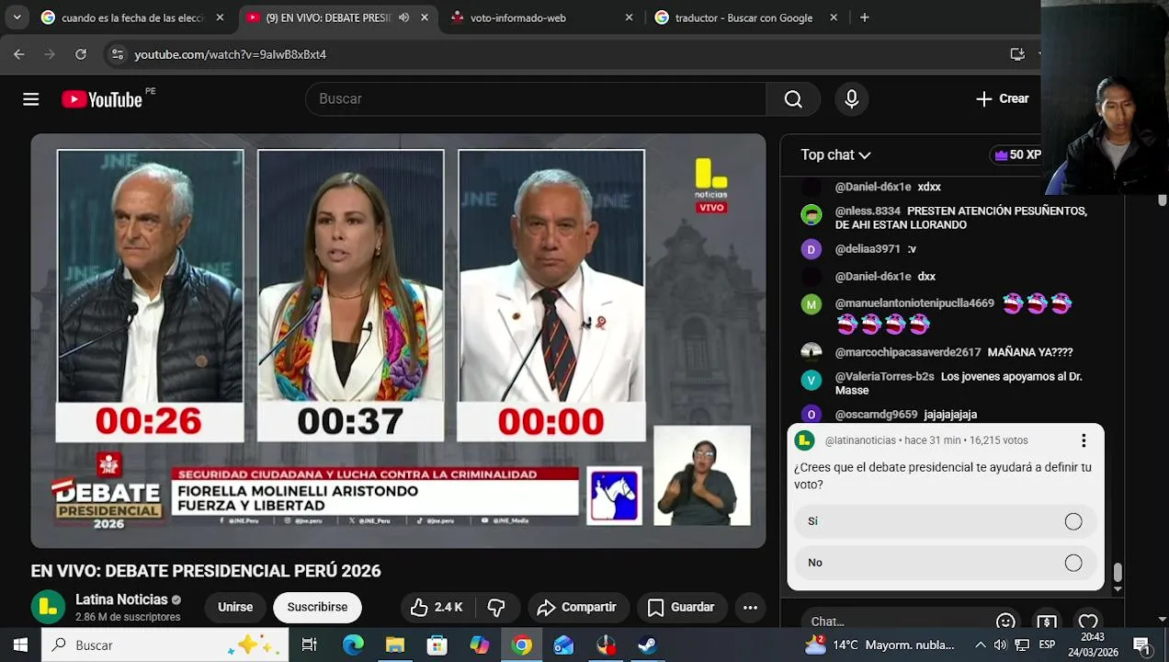Viewport: 1169px width, 662px height.
Task: Click the Unirse membership button
Action: [235, 607]
